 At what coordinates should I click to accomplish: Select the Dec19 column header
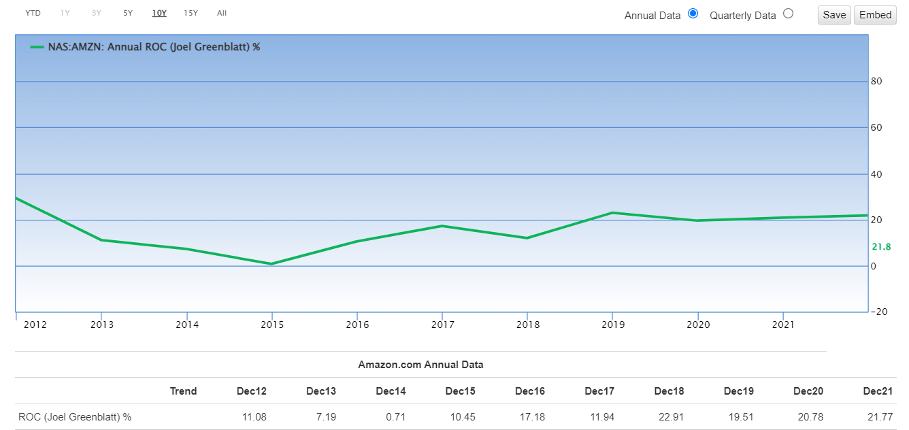click(739, 391)
